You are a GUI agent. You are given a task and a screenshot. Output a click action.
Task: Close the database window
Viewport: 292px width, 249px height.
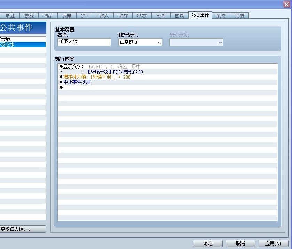coord(286,4)
